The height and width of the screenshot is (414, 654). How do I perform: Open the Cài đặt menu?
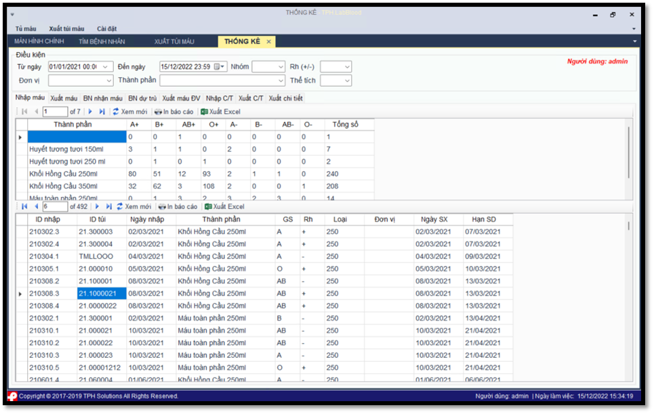point(106,28)
